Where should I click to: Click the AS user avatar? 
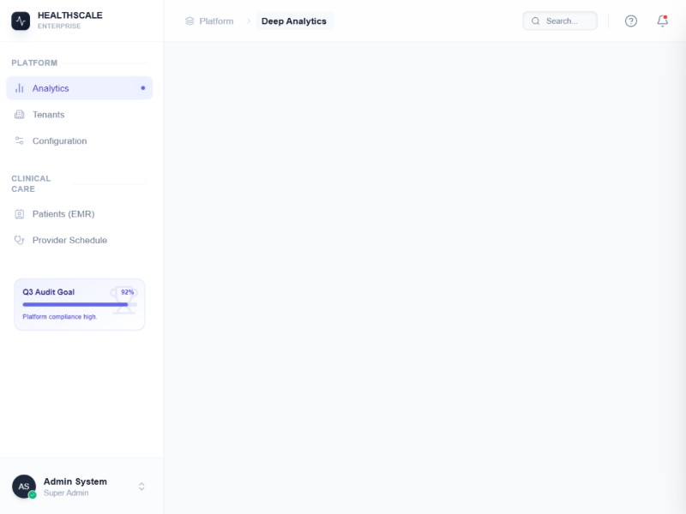24,487
